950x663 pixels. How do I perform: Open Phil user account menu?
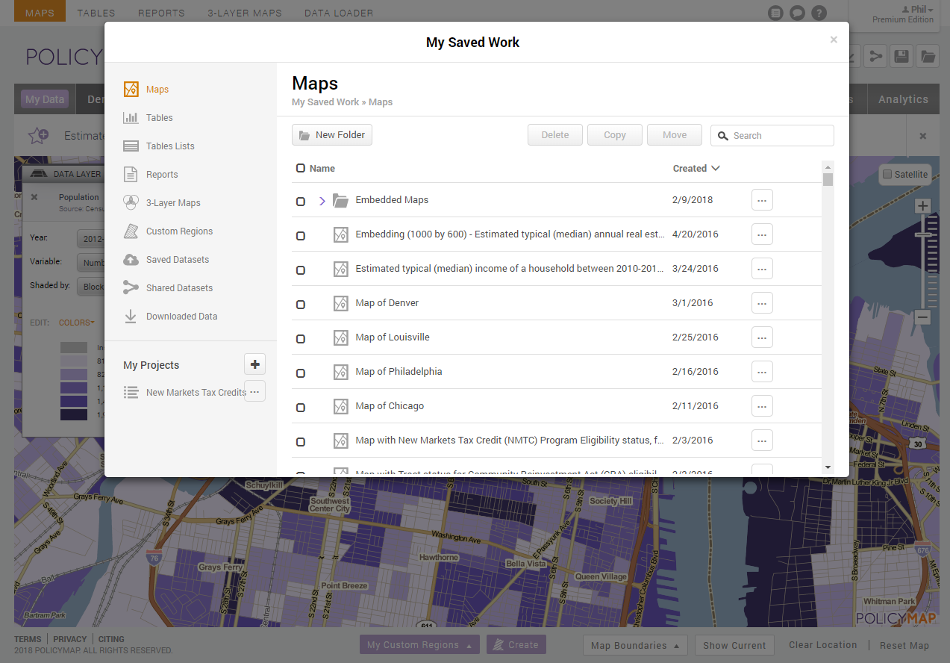click(917, 9)
